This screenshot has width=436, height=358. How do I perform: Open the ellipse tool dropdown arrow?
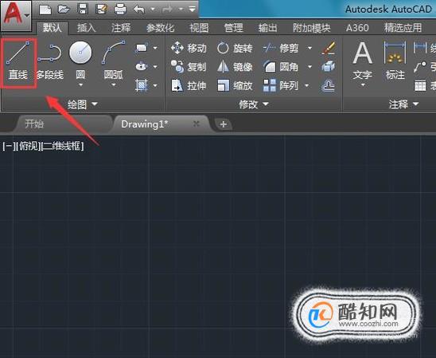click(x=155, y=67)
